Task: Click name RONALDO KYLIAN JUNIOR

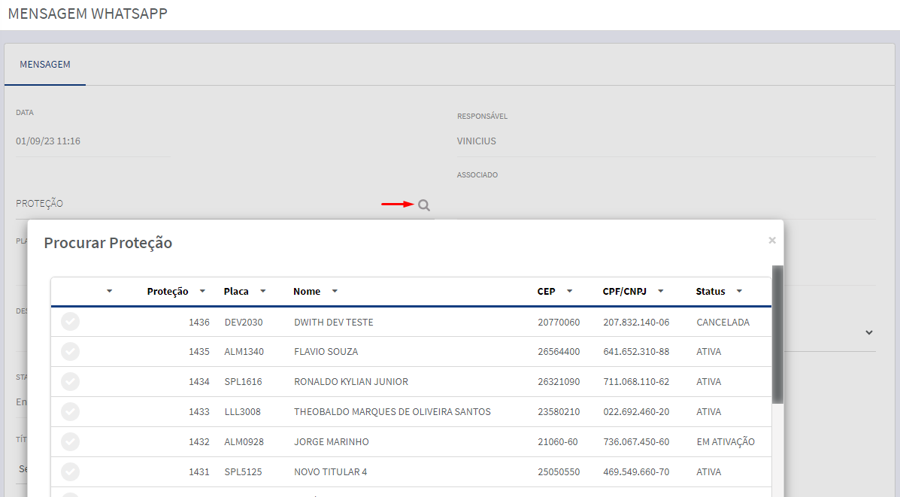Action: click(x=351, y=382)
